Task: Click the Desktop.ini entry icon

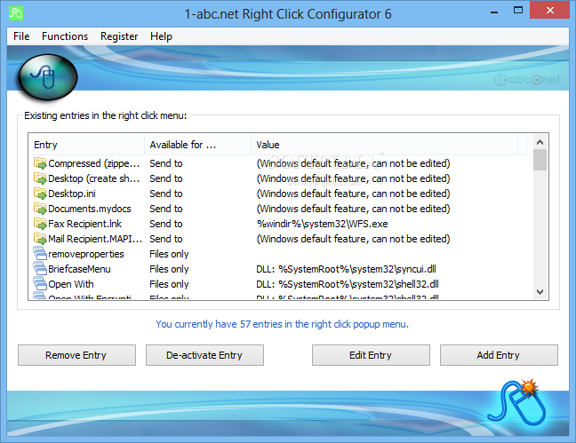Action: click(40, 193)
